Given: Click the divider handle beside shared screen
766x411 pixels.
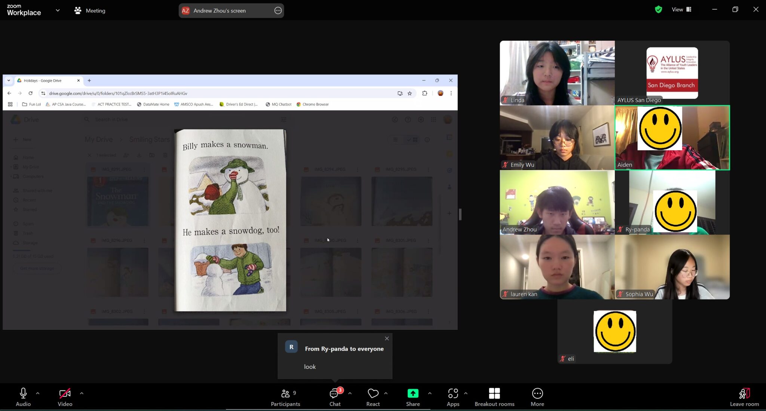Looking at the screenshot, I should 460,214.
